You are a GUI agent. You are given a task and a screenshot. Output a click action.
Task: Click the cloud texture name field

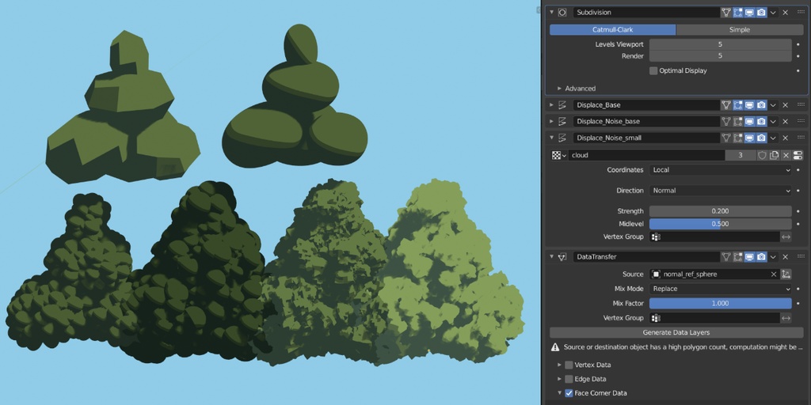pos(646,155)
